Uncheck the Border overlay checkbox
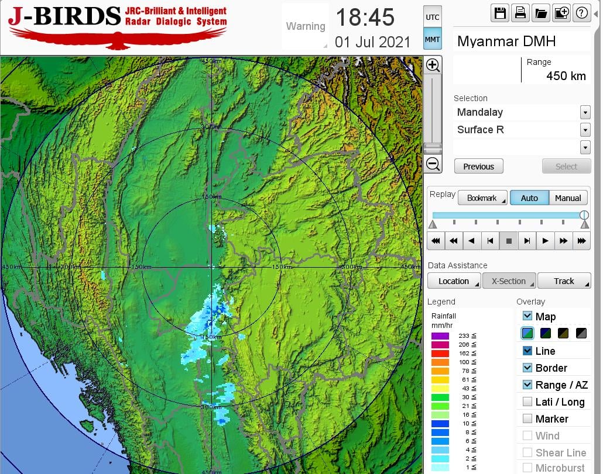The image size is (603, 474). [x=527, y=368]
